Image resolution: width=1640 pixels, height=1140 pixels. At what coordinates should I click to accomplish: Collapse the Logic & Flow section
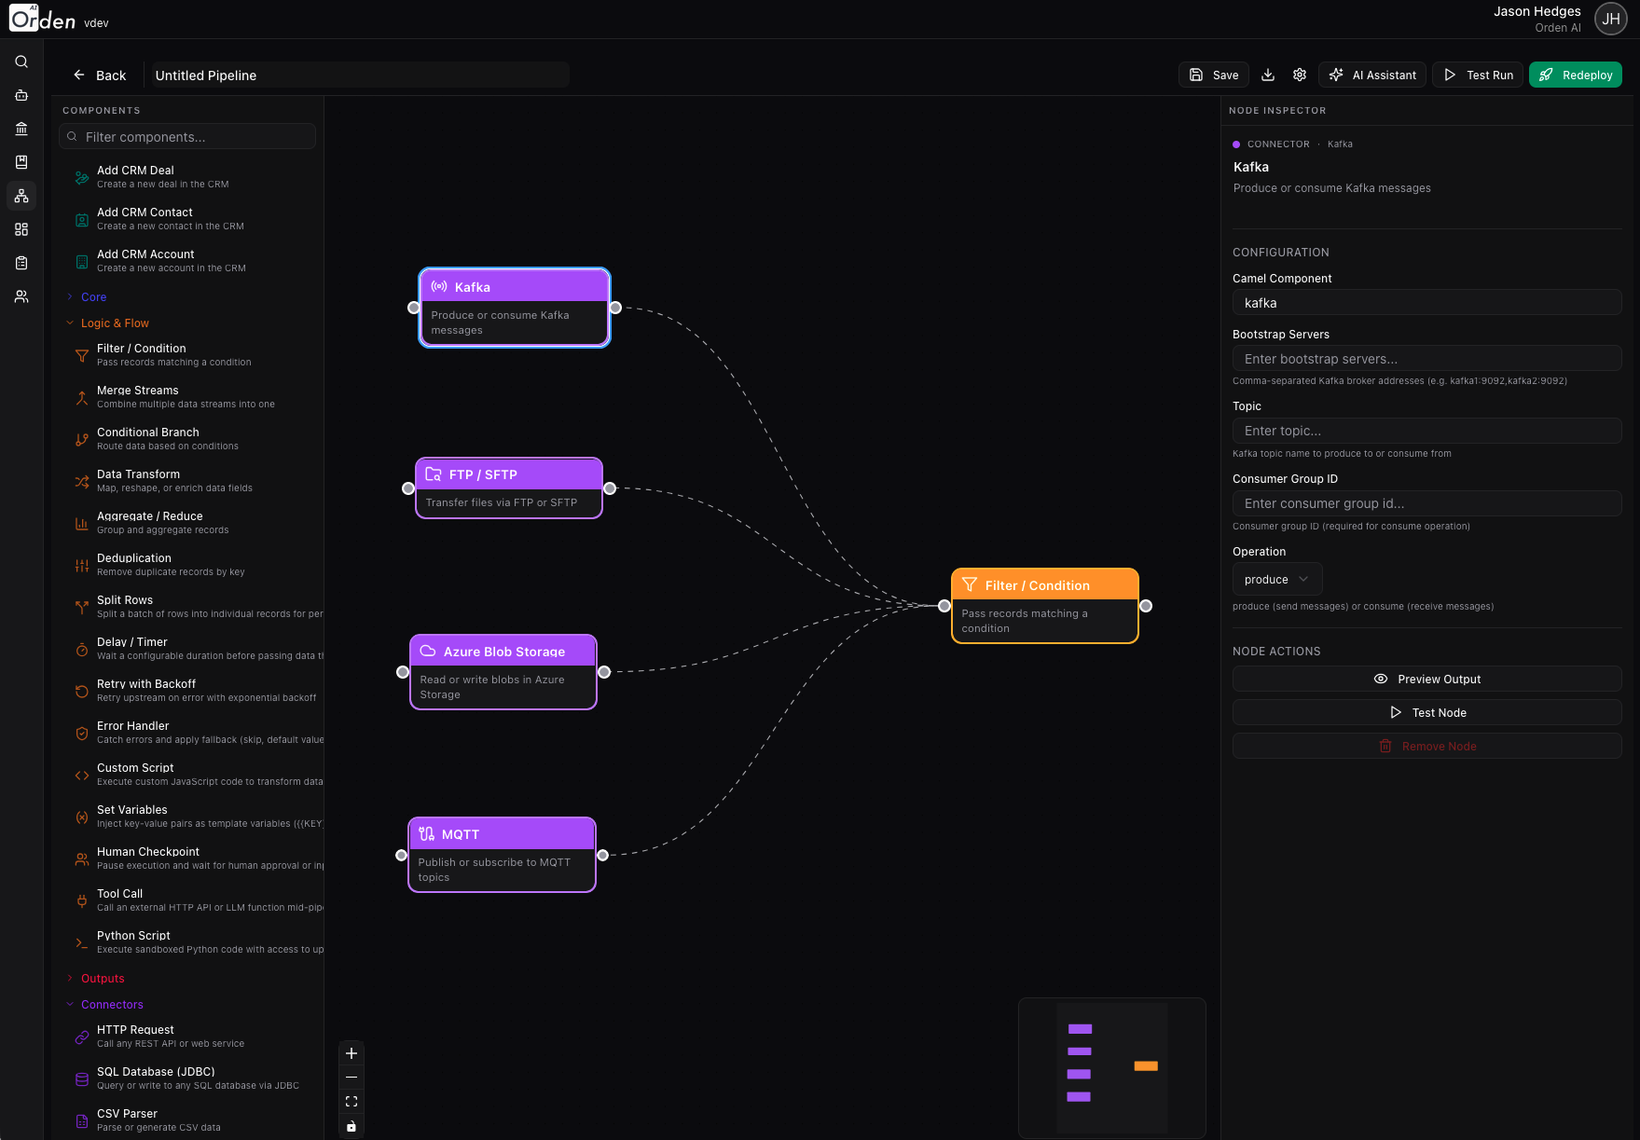pyautogui.click(x=114, y=323)
